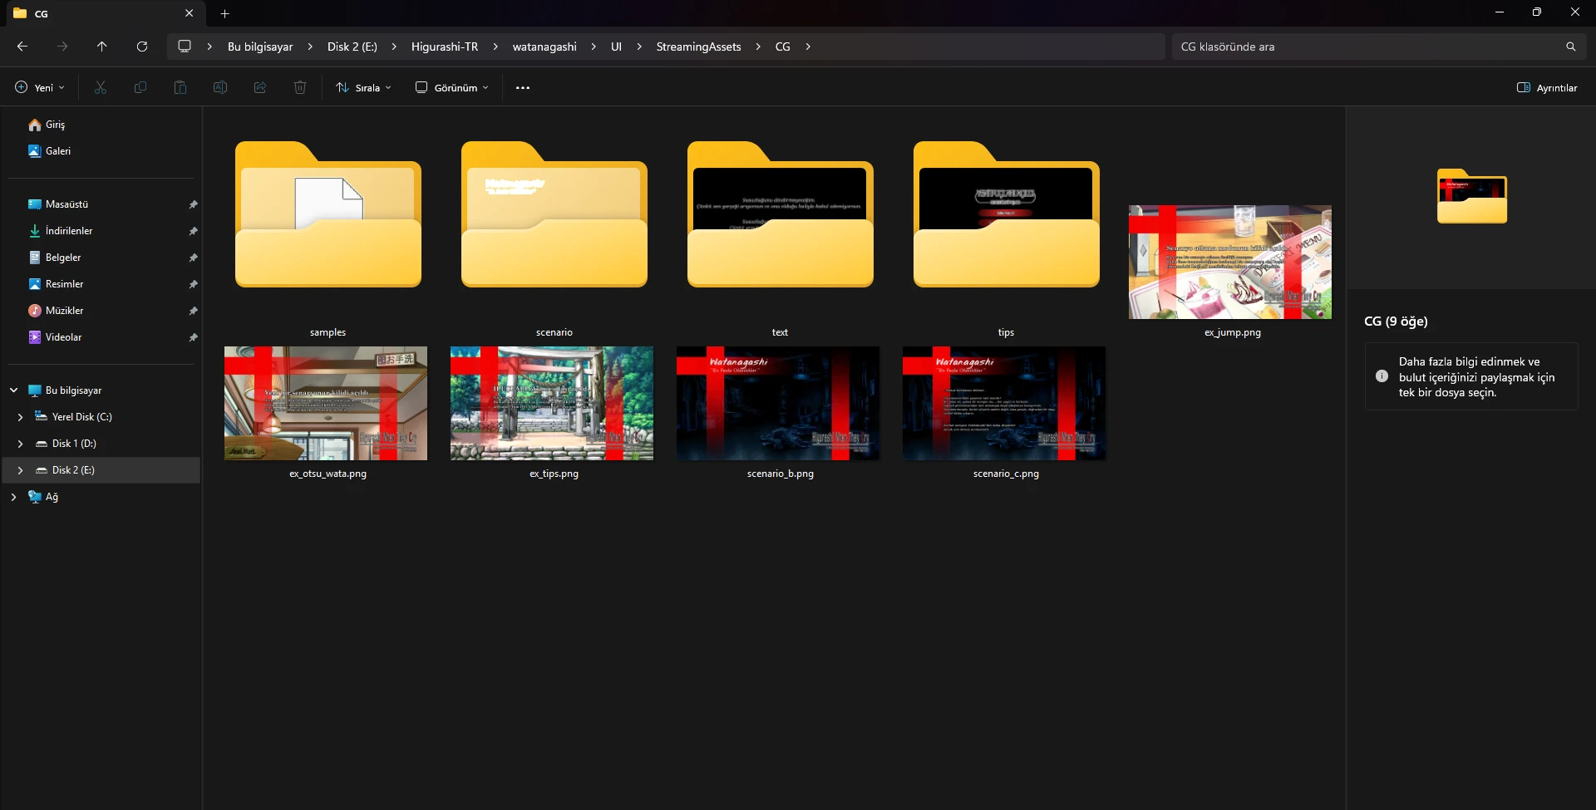Click the PC monitor icon in address bar

[x=185, y=47]
